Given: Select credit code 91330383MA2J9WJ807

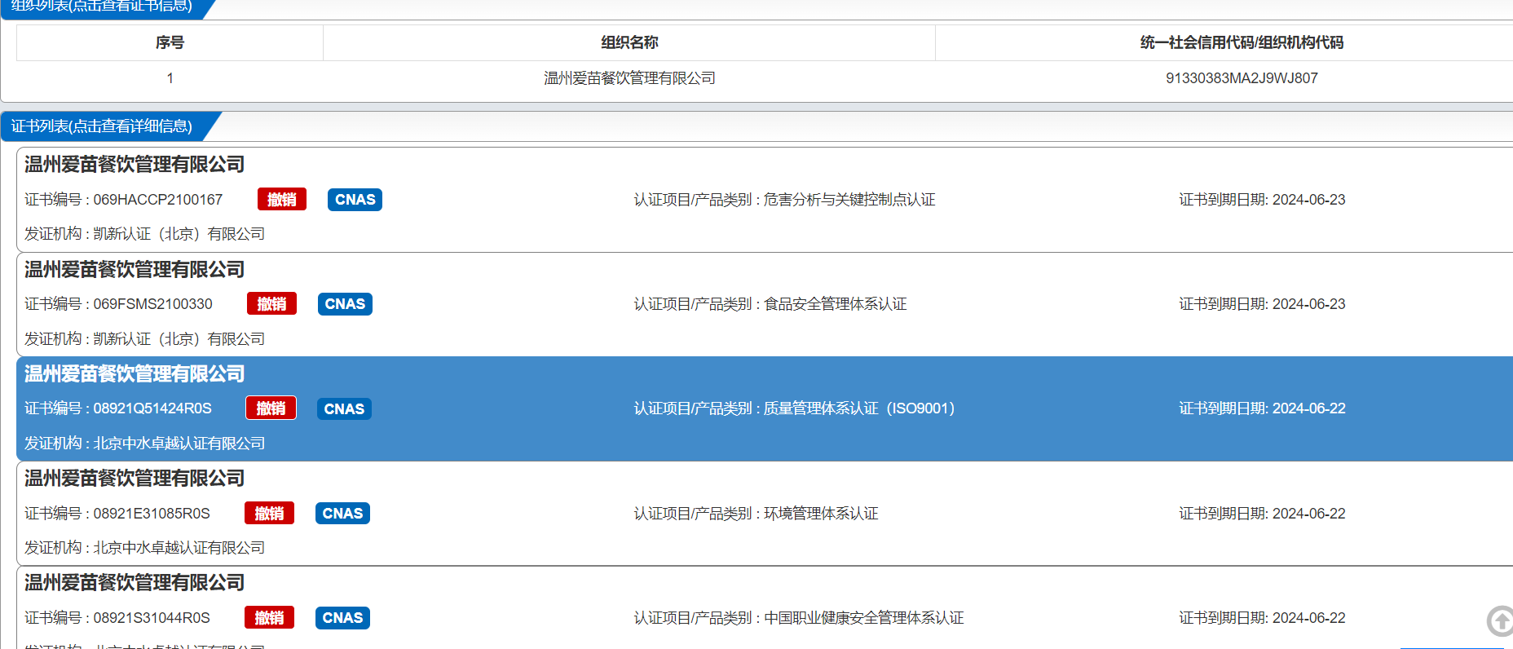Looking at the screenshot, I should 1242,78.
